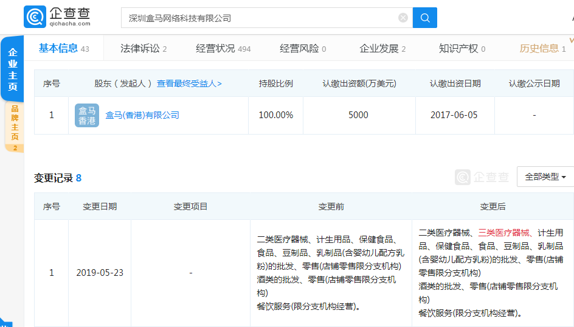Viewport: 574px width, 327px height.
Task: Open the 盒马(香港)有限公司 shareholder link
Action: 142,115
